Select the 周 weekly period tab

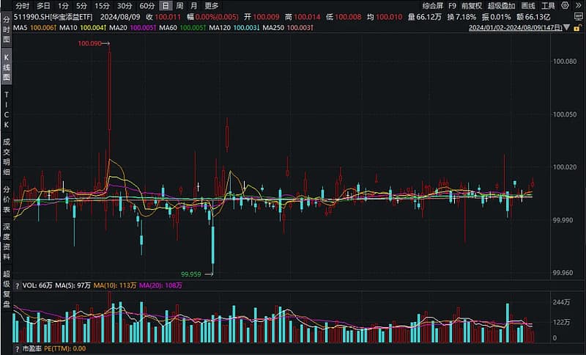pos(179,6)
